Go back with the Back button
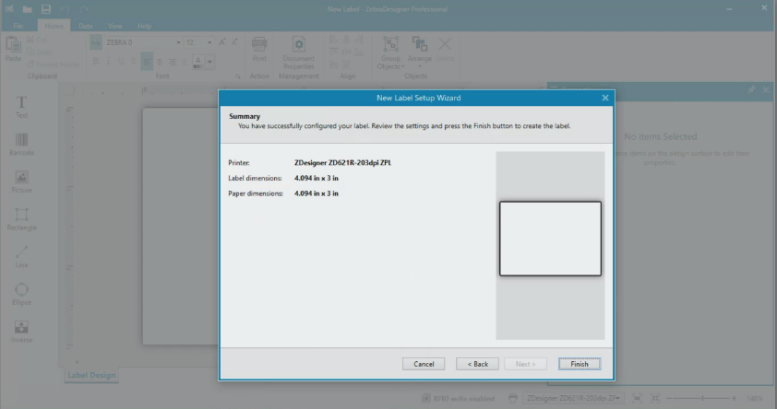 (478, 364)
